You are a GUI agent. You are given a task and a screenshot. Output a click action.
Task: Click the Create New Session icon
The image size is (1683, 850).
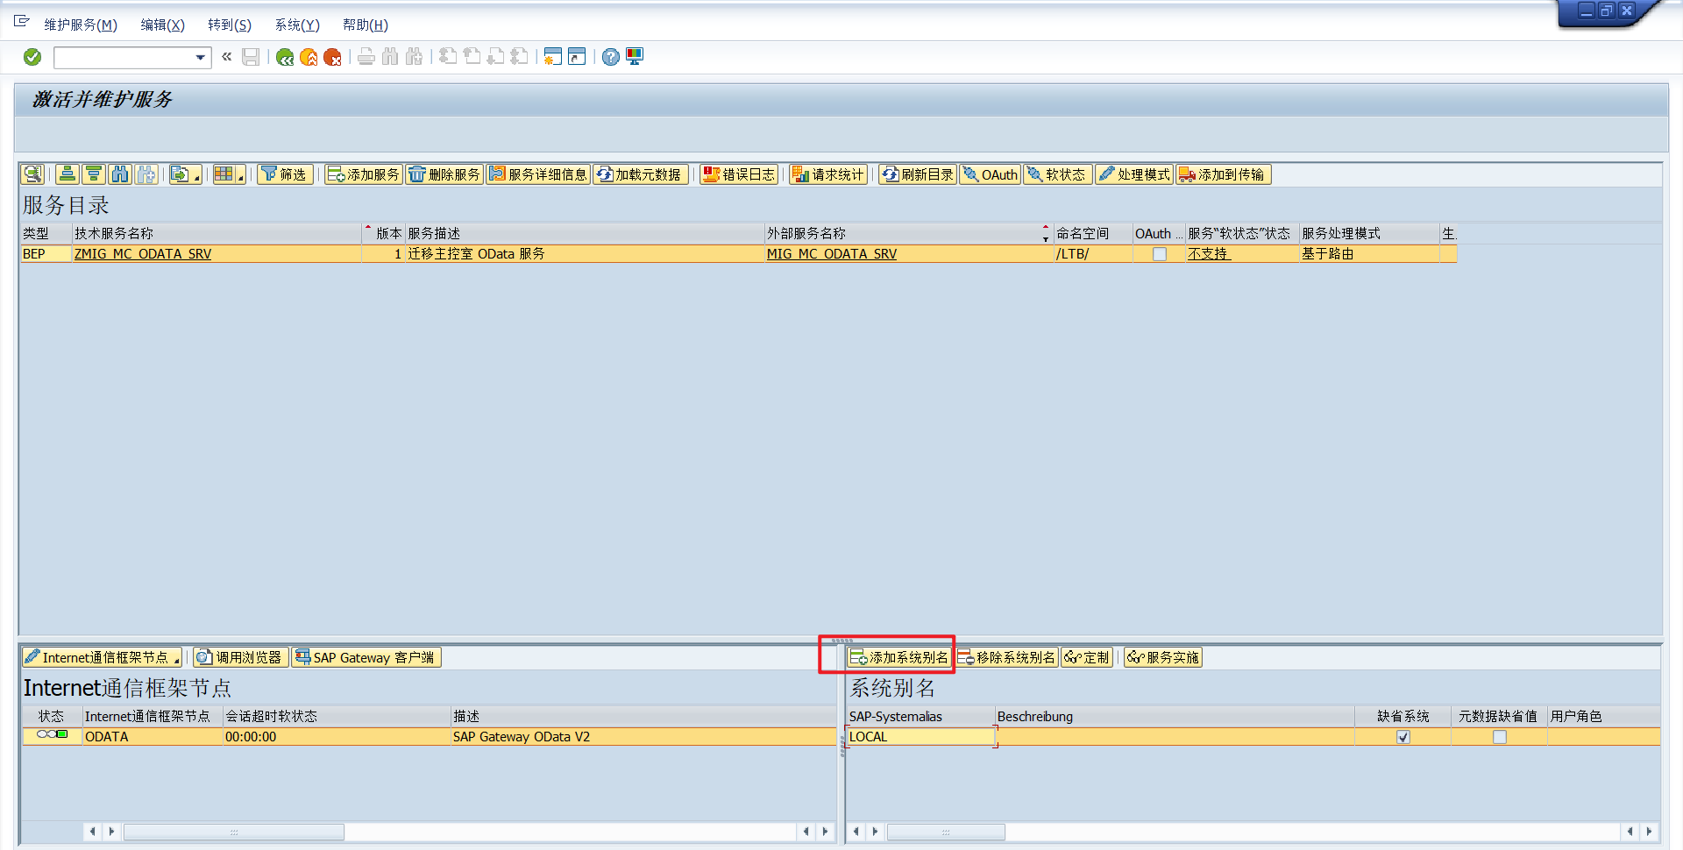552,57
